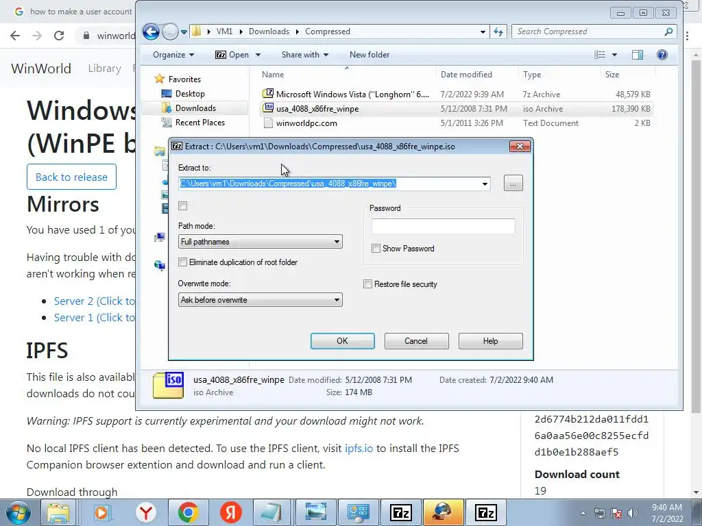Select Favorites in navigation pane
702x526 pixels.
[x=184, y=79]
